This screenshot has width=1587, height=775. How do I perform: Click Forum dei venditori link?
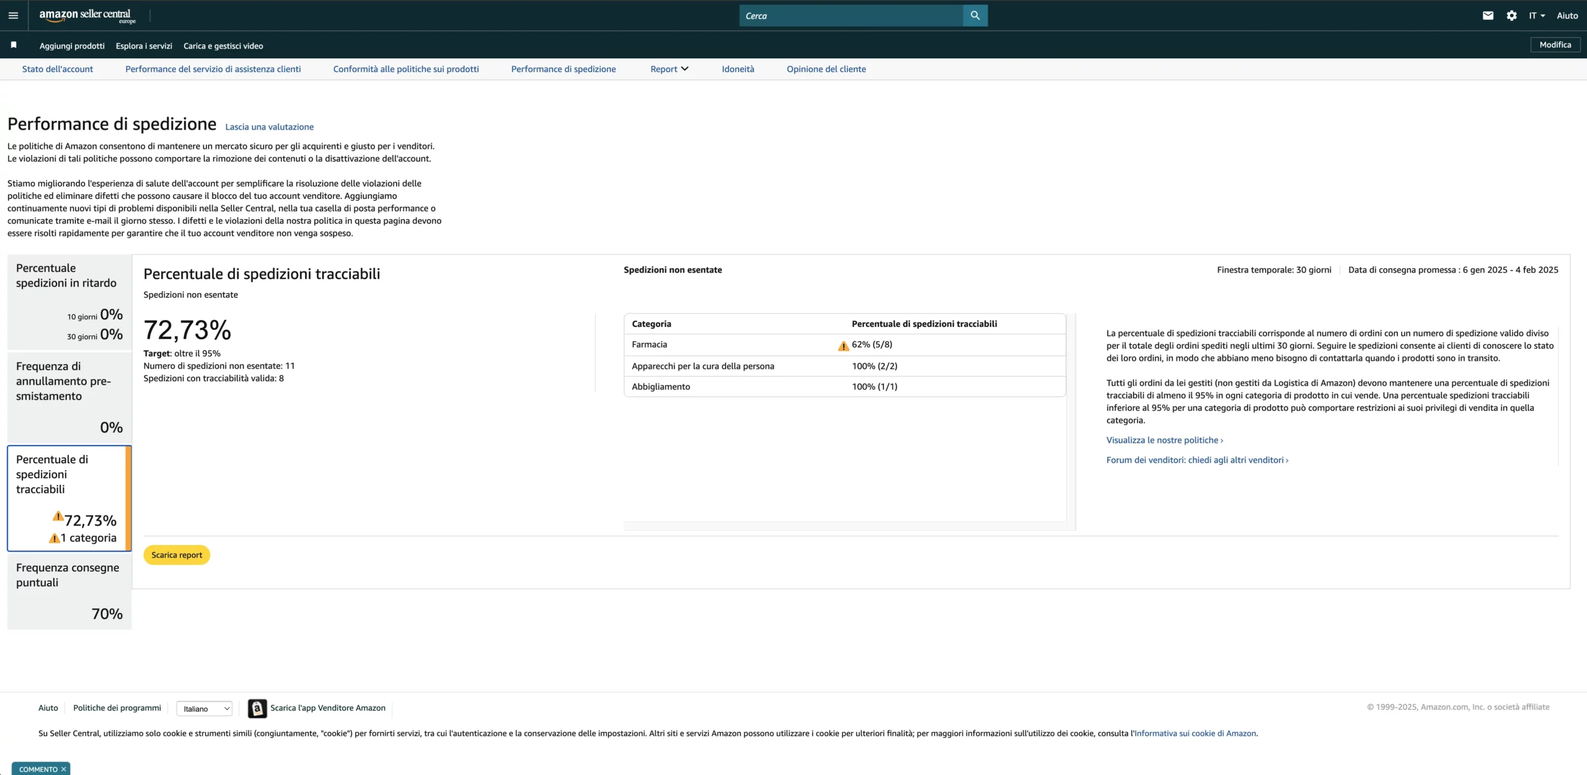click(1197, 460)
